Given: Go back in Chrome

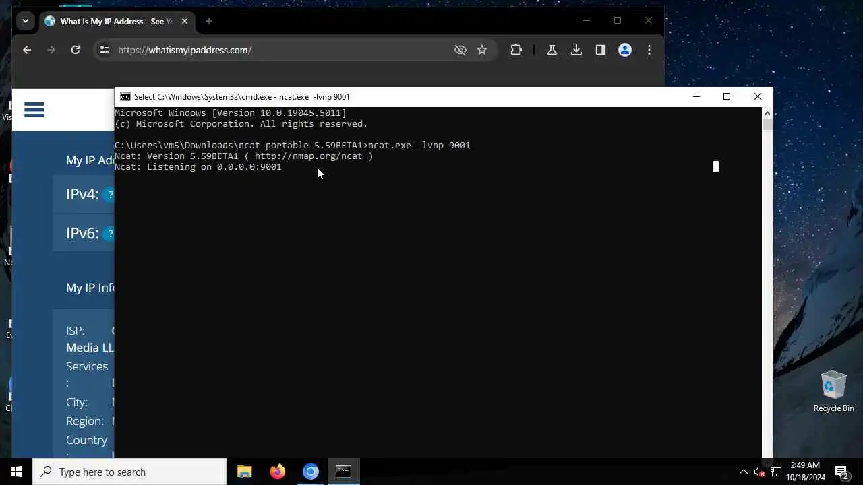Looking at the screenshot, I should point(27,50).
